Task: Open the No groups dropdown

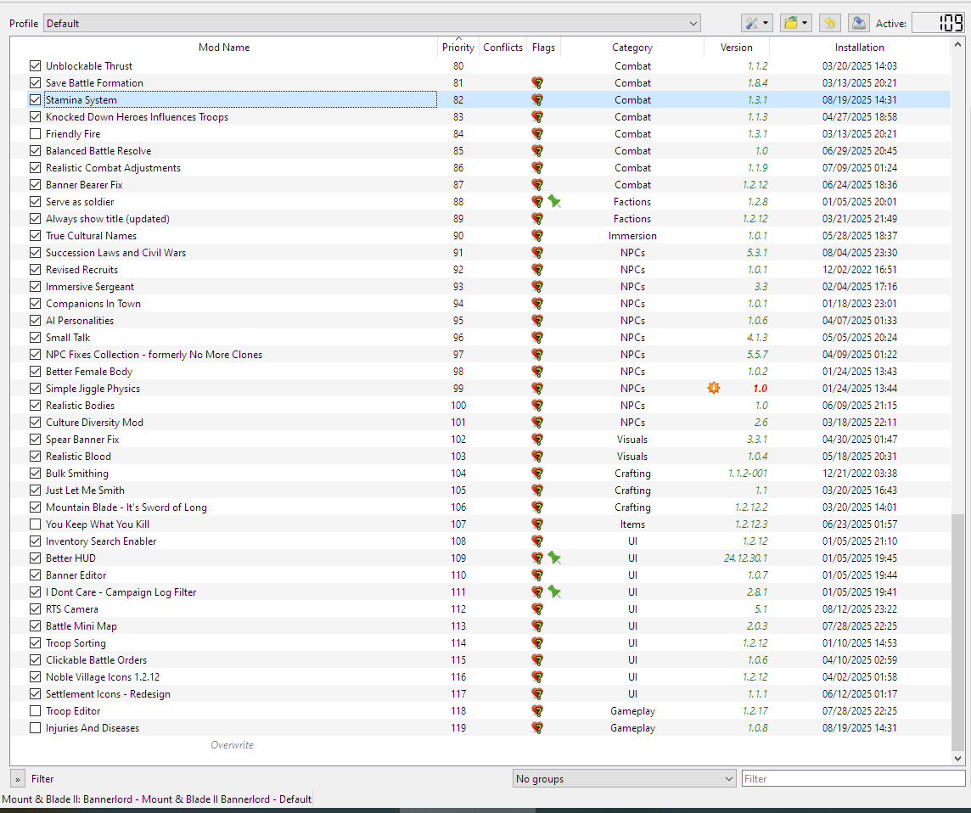Action: pos(624,779)
